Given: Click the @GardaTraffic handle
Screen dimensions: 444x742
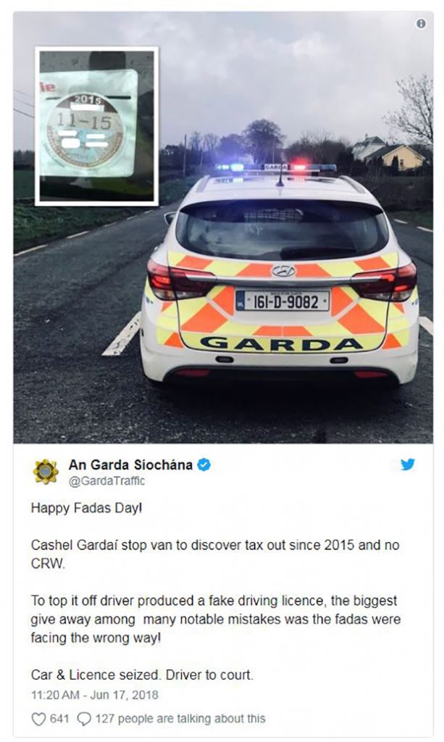Looking at the screenshot, I should click(107, 481).
